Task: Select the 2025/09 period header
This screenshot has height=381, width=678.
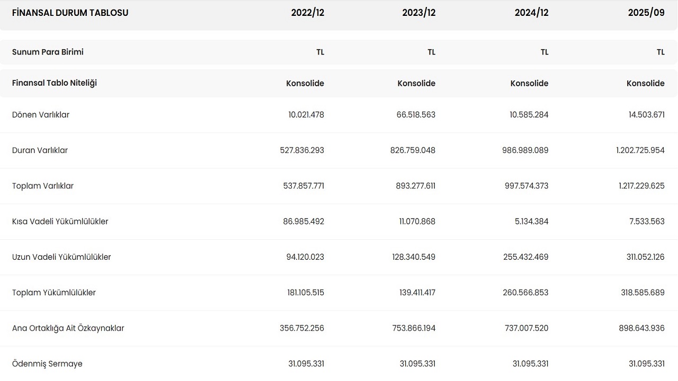Action: 646,13
